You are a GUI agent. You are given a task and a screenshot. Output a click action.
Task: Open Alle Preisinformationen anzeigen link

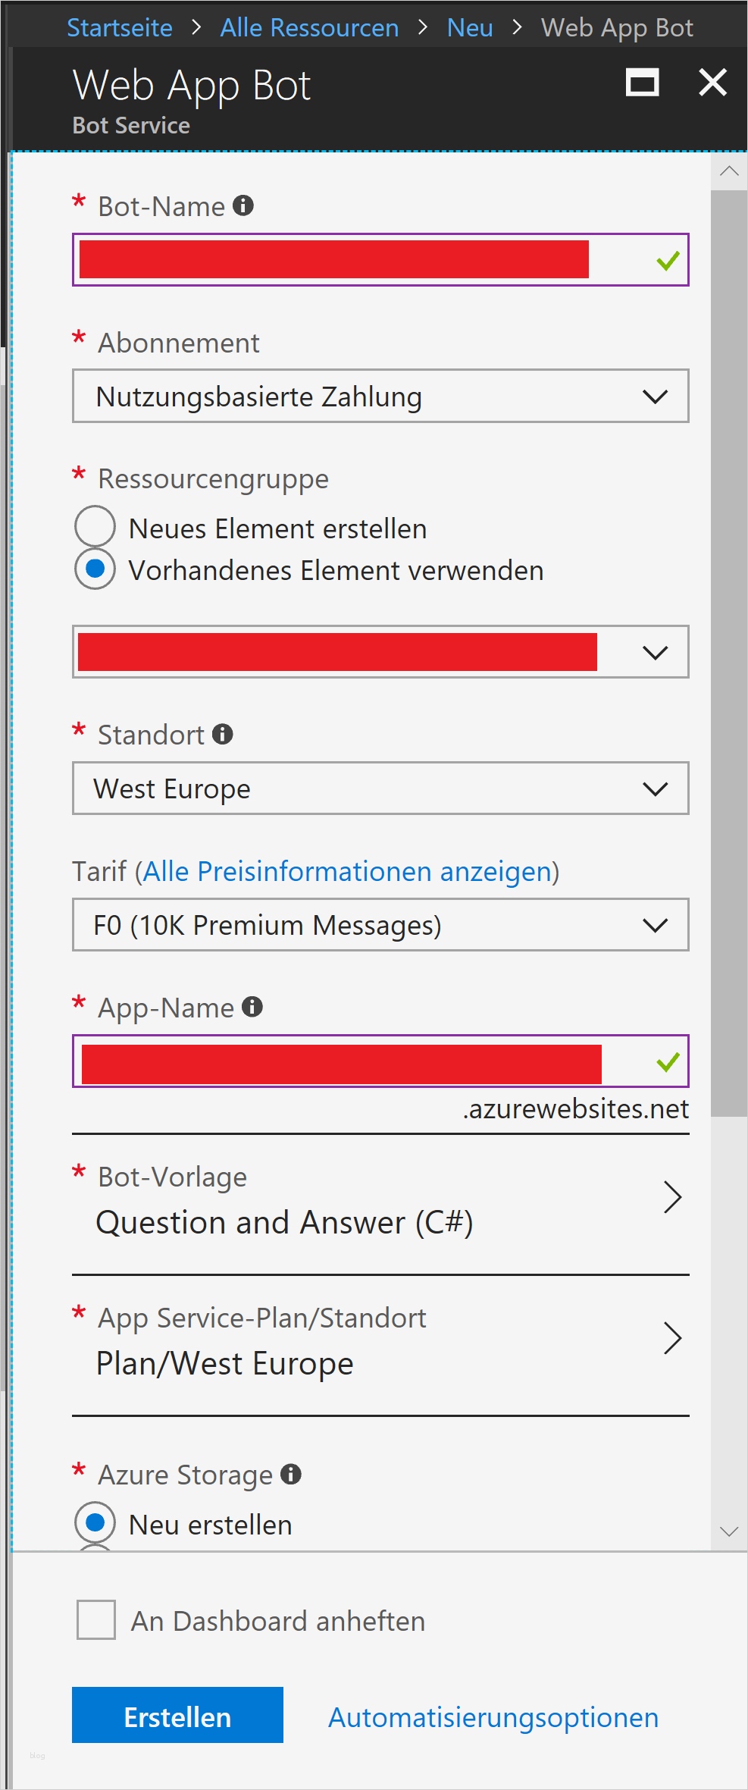347,872
